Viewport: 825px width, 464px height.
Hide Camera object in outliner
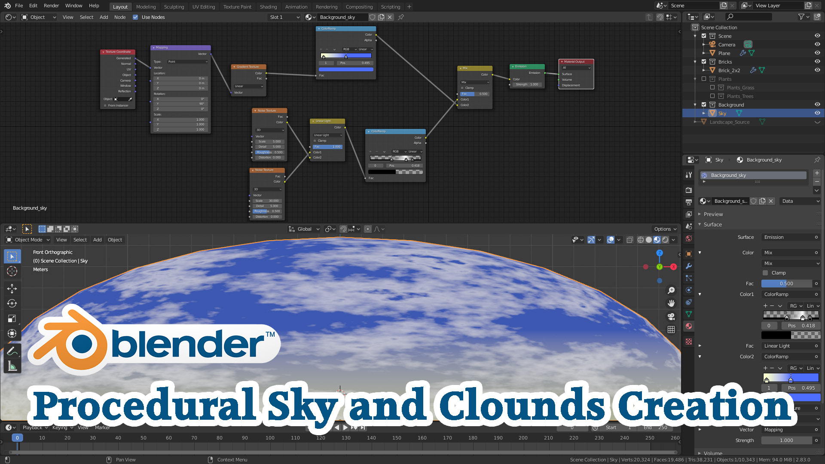[817, 44]
